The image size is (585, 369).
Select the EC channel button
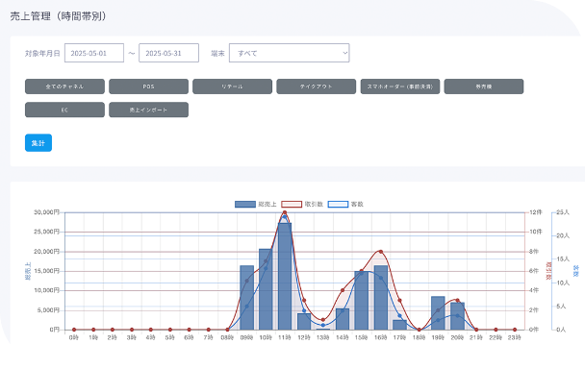(64, 110)
